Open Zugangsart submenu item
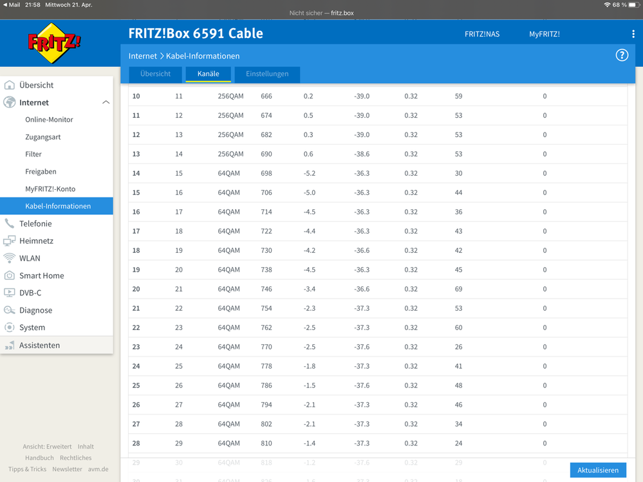 tap(43, 137)
